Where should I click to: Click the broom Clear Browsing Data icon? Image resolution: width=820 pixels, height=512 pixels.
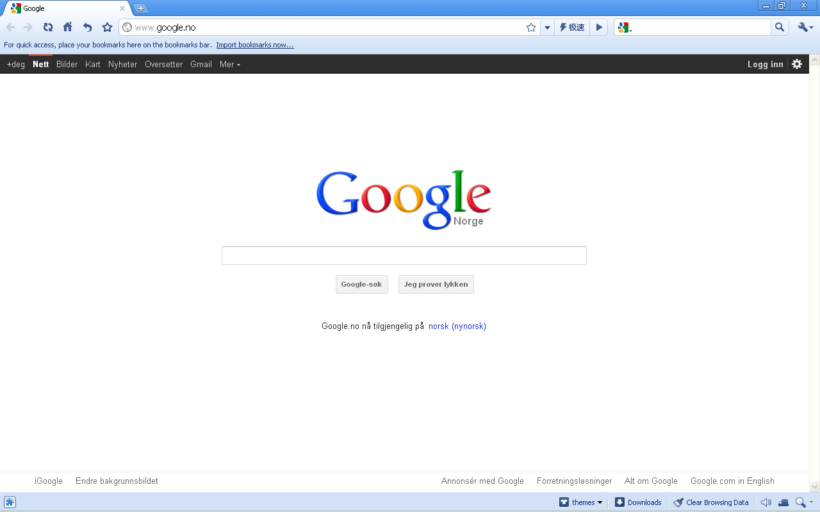678,502
